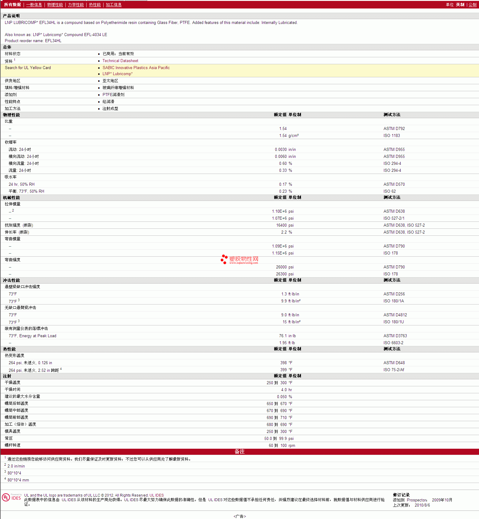479x519 pixels.
Task: Click the ISO 1183 test method
Action: click(391, 136)
